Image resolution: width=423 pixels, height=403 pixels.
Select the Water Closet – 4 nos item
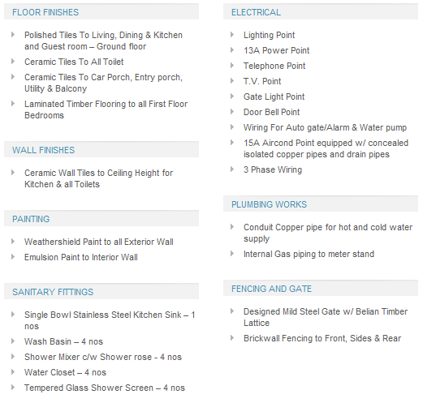[65, 372]
